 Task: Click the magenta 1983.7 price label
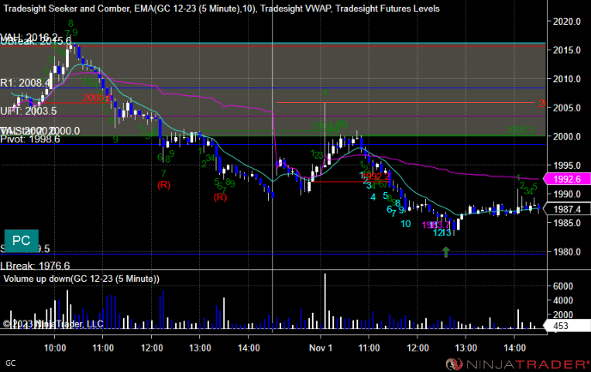coord(436,225)
